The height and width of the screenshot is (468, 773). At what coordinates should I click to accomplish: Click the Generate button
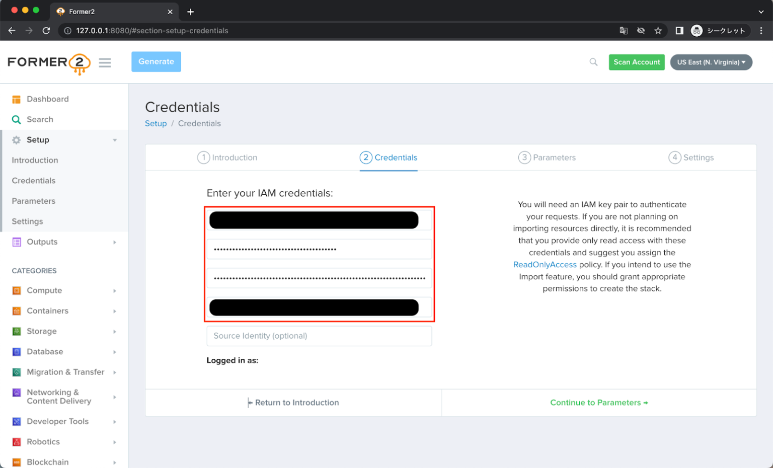coord(156,61)
